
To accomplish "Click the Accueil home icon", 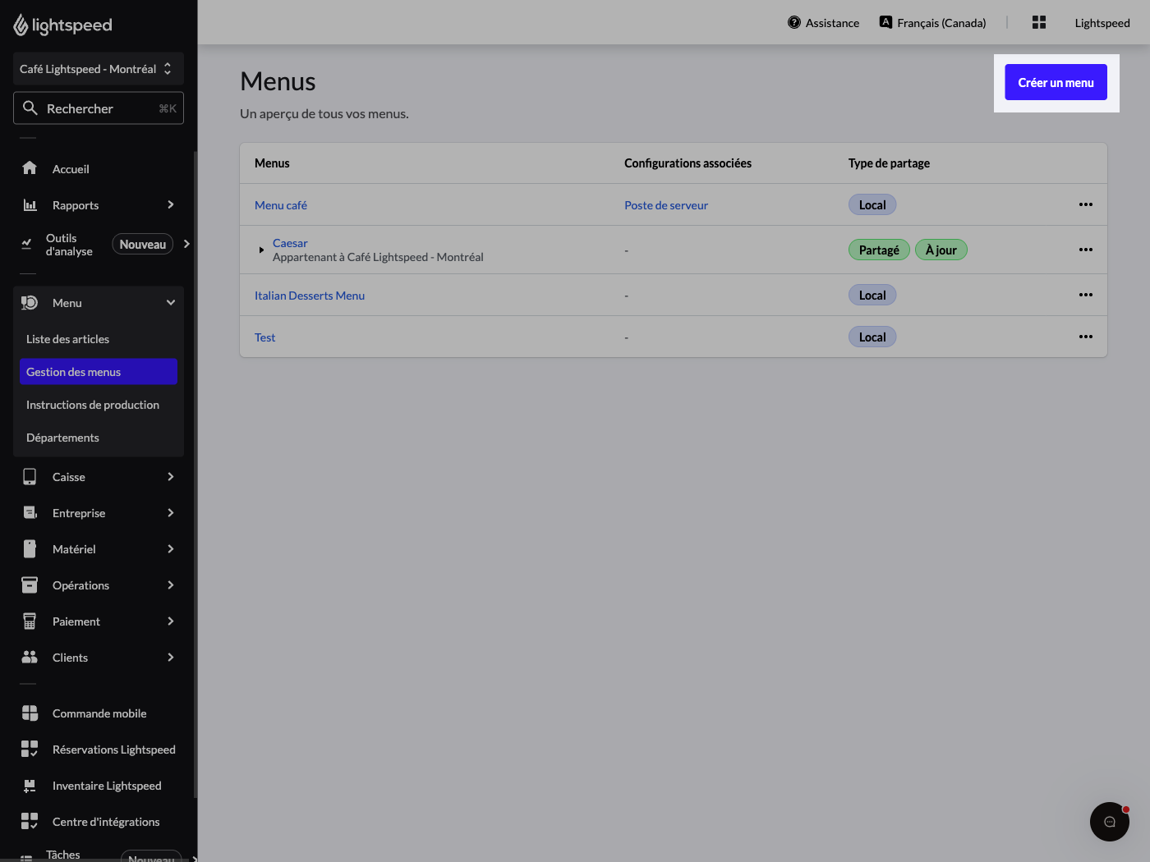I will (30, 168).
